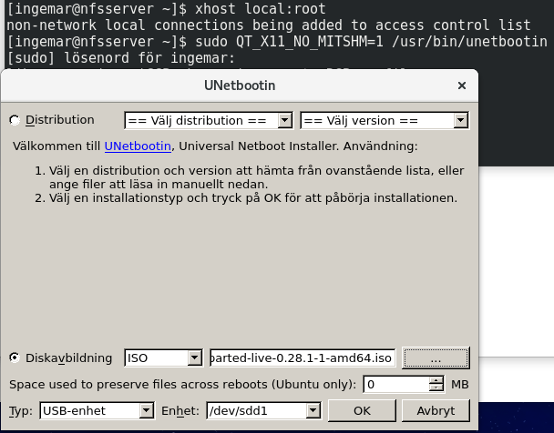The height and width of the screenshot is (433, 554).
Task: Click the '...' browse button for disk image
Action: pos(436,358)
